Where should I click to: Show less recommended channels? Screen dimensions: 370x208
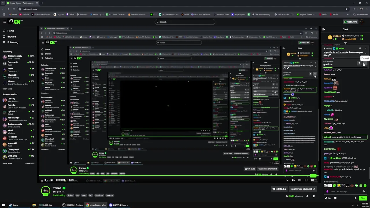pos(30,163)
